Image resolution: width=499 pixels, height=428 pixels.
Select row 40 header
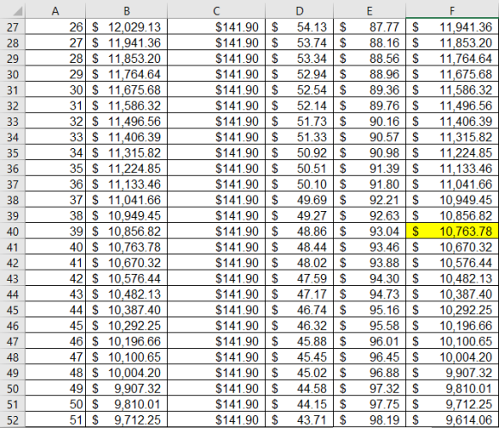[12, 231]
